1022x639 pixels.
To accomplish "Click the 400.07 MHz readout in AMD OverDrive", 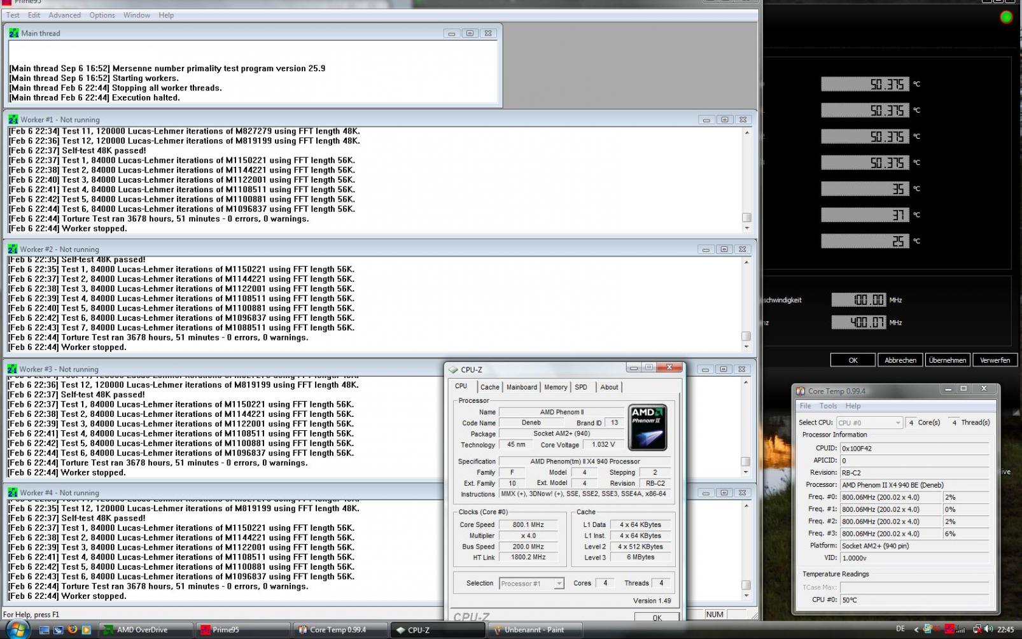I will [x=858, y=323].
